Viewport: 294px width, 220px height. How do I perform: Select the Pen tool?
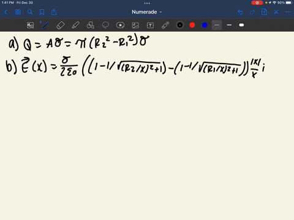click(x=45, y=25)
